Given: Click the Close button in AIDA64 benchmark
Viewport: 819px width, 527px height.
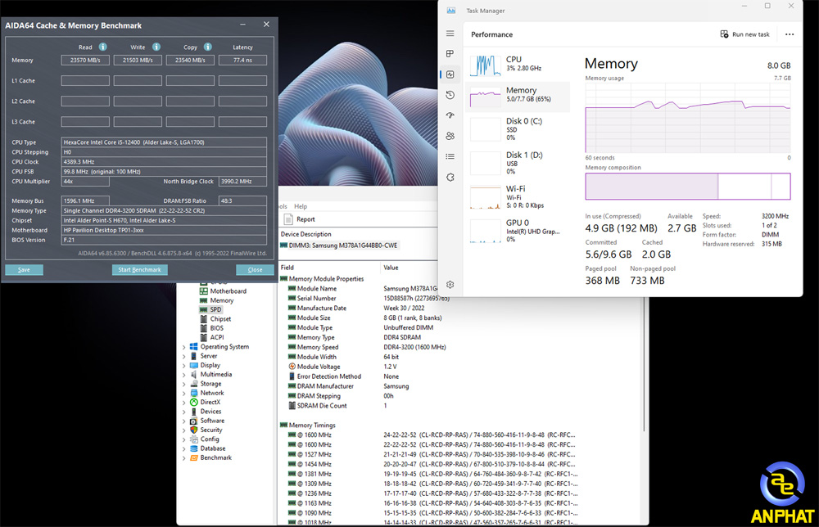Looking at the screenshot, I should point(255,270).
